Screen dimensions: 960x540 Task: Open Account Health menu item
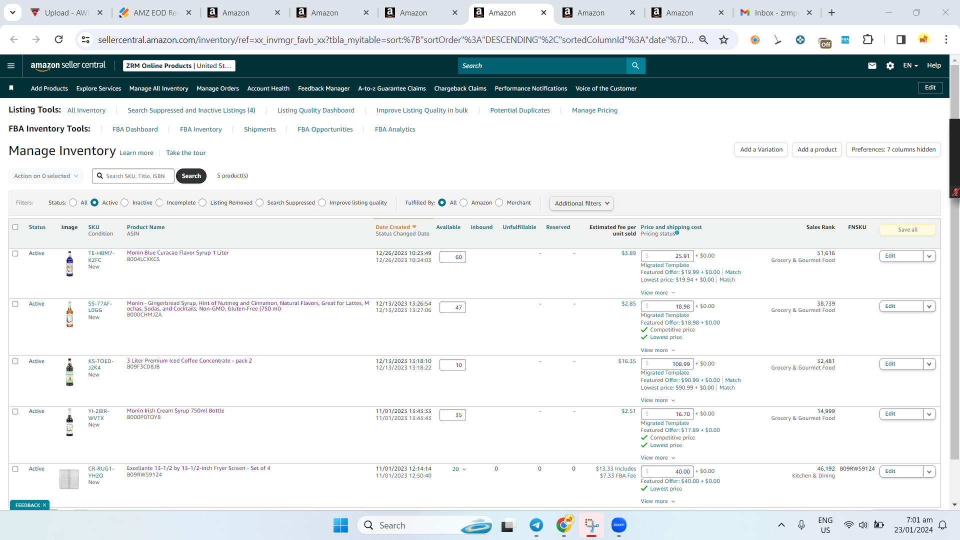click(268, 88)
